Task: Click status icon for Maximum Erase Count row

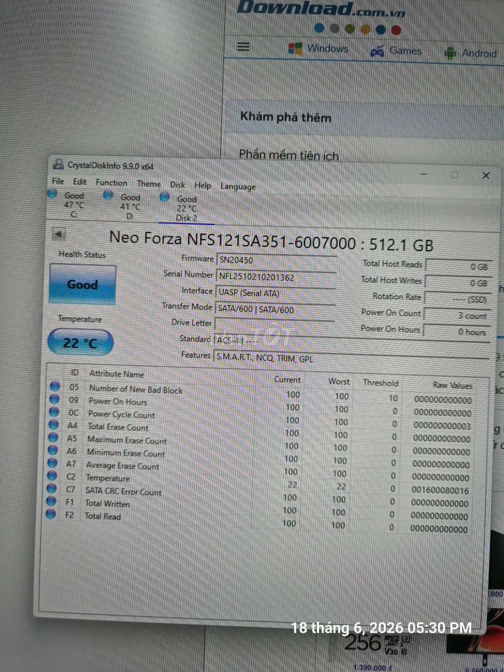Action: (x=53, y=437)
